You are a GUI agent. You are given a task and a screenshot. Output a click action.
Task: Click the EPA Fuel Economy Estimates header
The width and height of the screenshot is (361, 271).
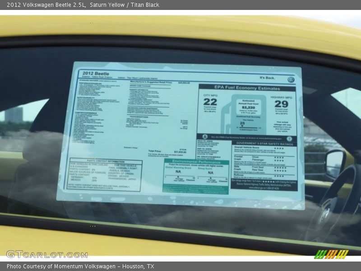pos(247,88)
